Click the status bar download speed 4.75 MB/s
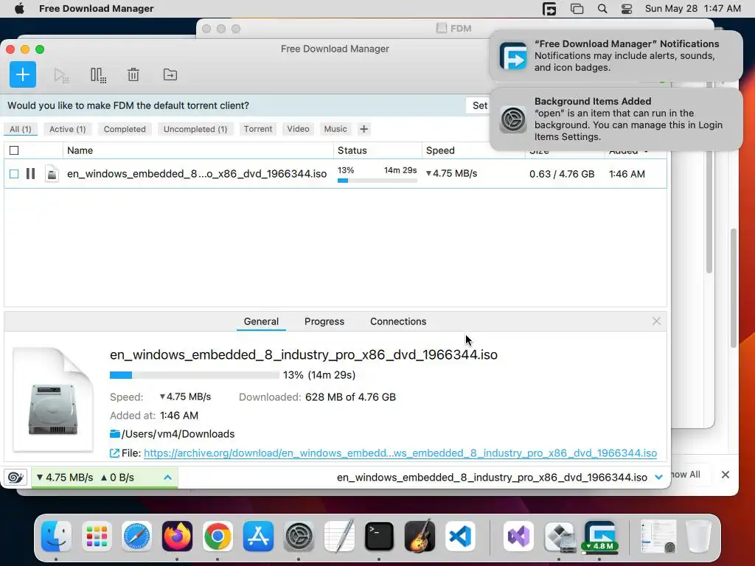 click(x=65, y=478)
